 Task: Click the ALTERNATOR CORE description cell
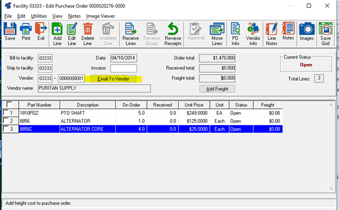pos(87,129)
